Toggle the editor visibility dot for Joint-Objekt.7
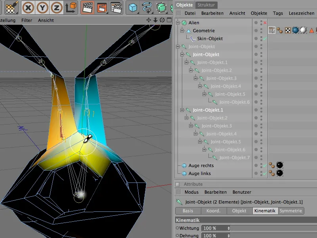The height and width of the screenshot is (238, 317). tap(262, 156)
